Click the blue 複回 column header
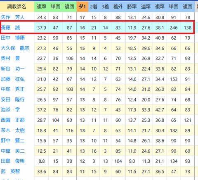Screen dimensions: 198x180 point(188,7)
